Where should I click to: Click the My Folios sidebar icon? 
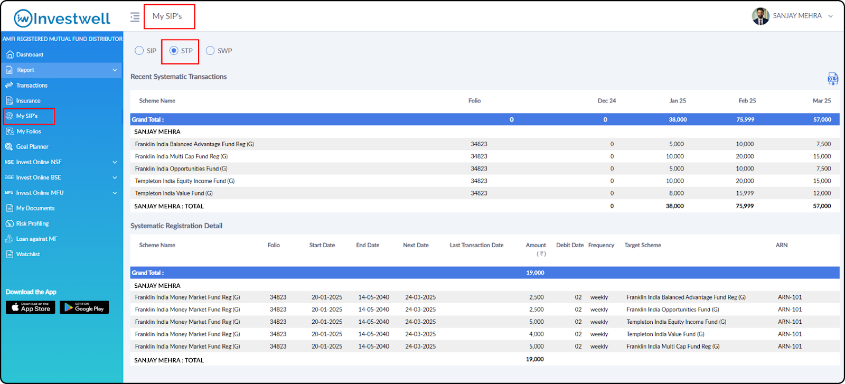10,131
